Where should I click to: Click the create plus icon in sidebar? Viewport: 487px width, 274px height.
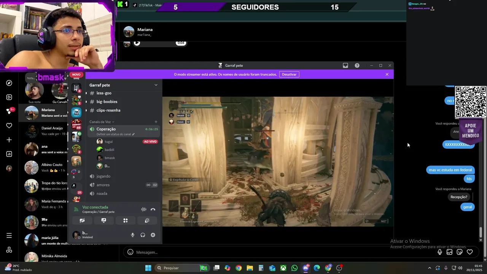pyautogui.click(x=9, y=140)
